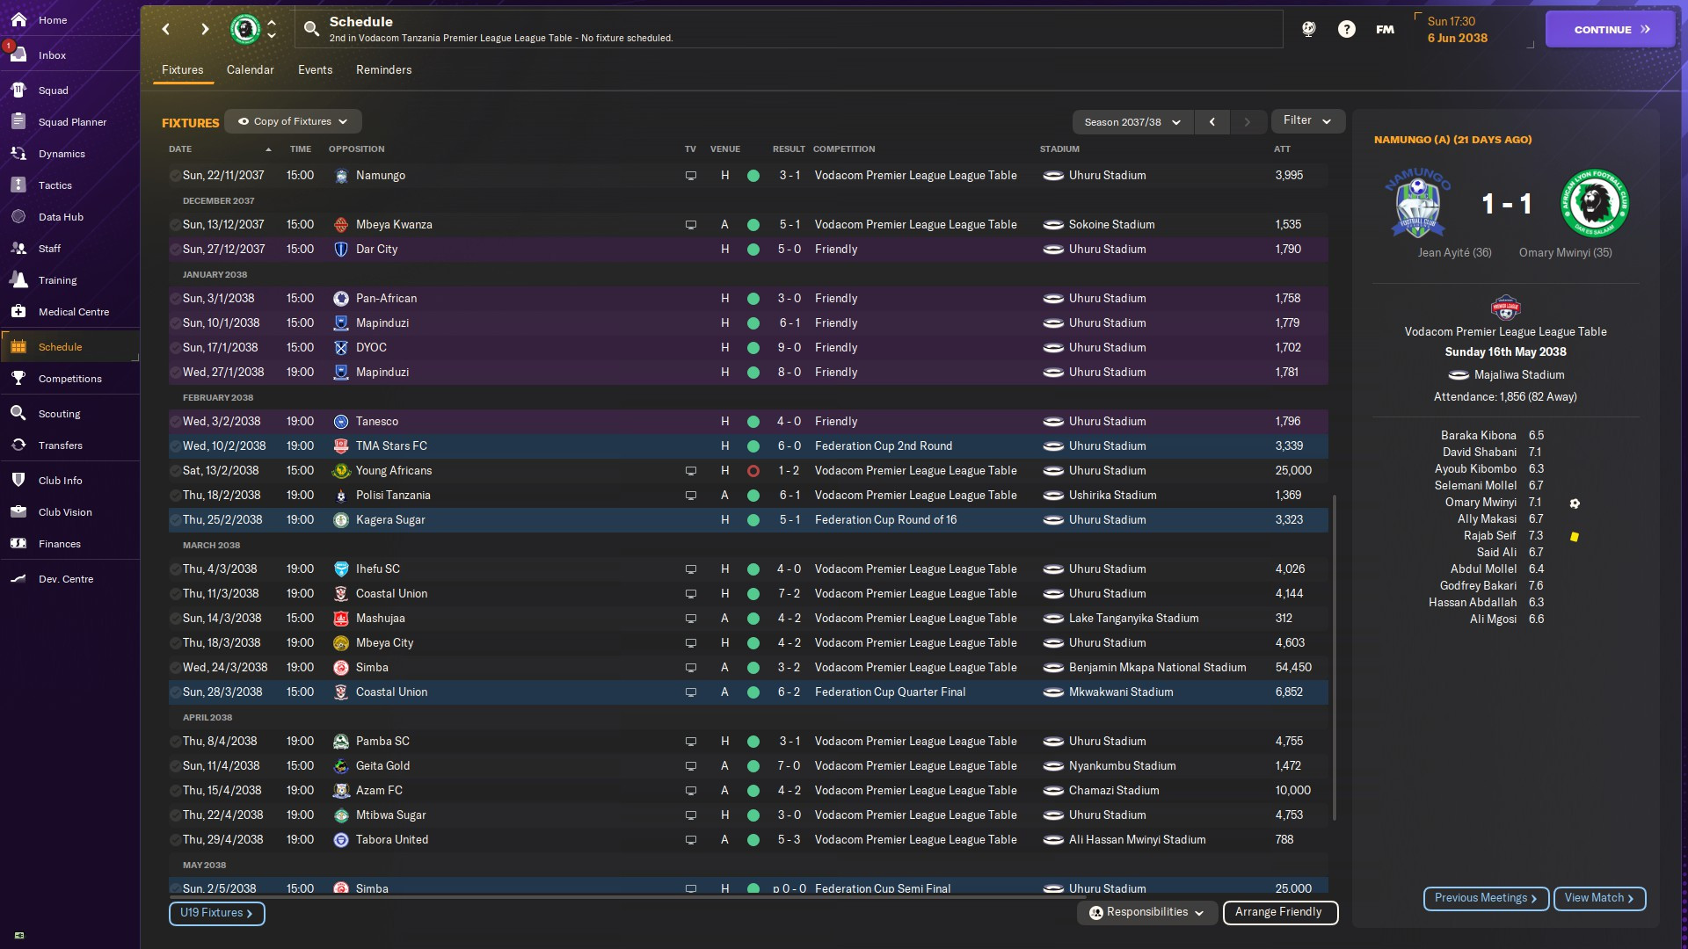The width and height of the screenshot is (1688, 949).
Task: Tick the checkbox for Kagera Sugar fixture
Action: [175, 521]
